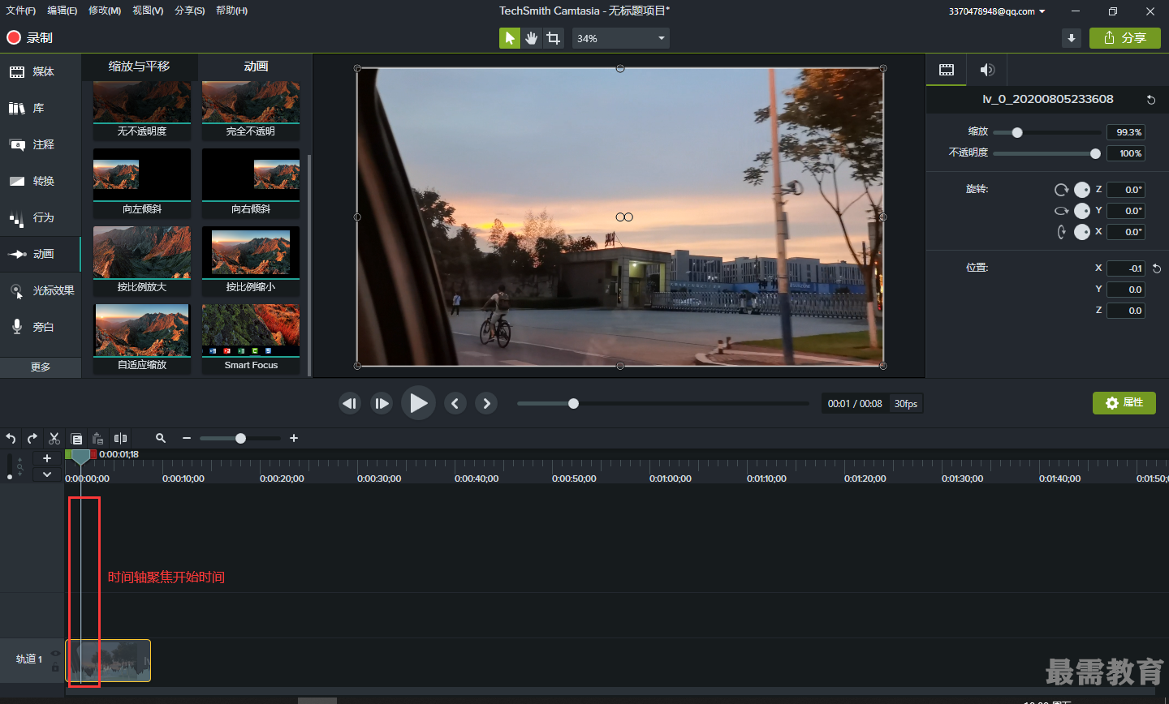Open the 库 library panel
The height and width of the screenshot is (704, 1169).
click(x=41, y=108)
